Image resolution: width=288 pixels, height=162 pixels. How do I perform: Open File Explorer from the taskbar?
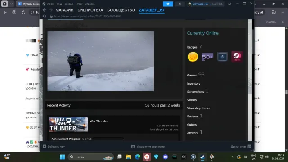coord(128,157)
